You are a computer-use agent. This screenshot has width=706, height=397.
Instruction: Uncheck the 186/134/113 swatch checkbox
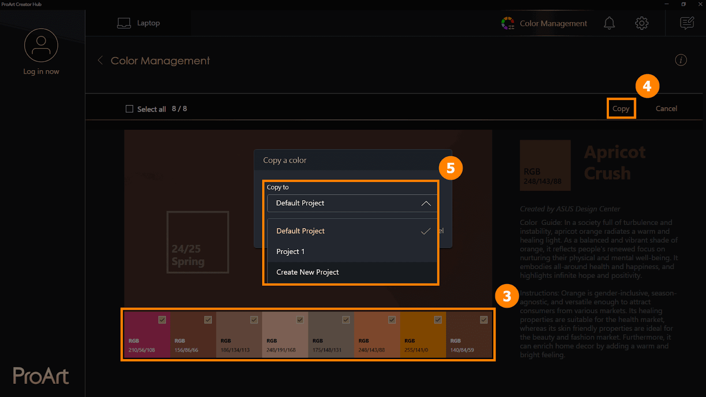(254, 320)
